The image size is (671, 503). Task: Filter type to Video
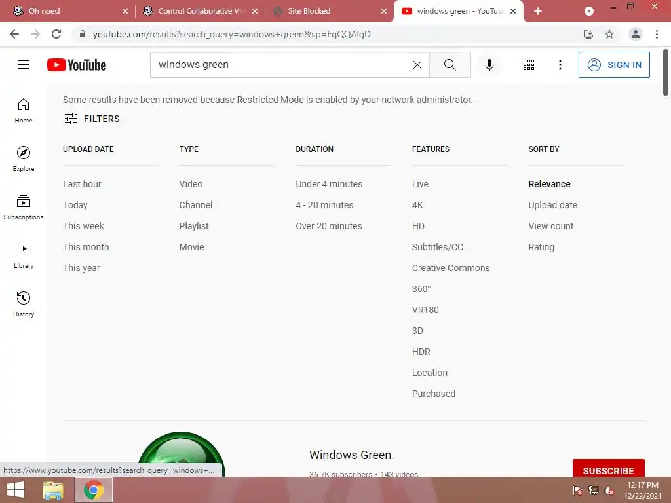point(191,184)
